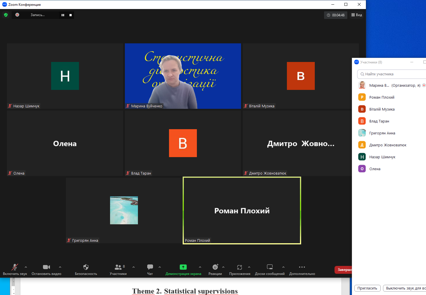Toggle camera with Остановить видео
The image size is (426, 295).
(46, 267)
